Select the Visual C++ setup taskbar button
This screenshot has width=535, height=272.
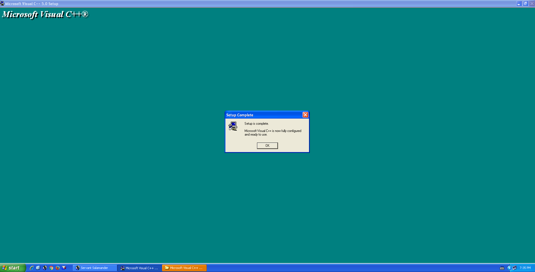139,268
